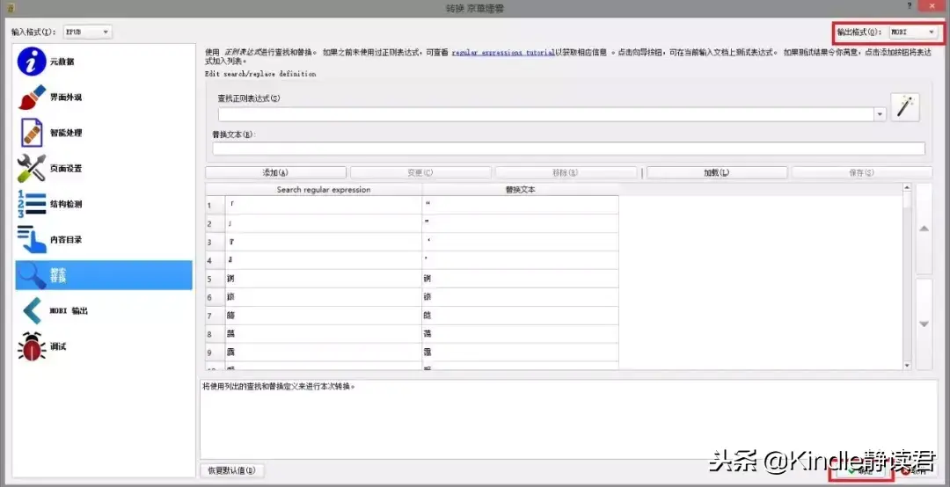Select the replacement text cell in row 1

521,206
